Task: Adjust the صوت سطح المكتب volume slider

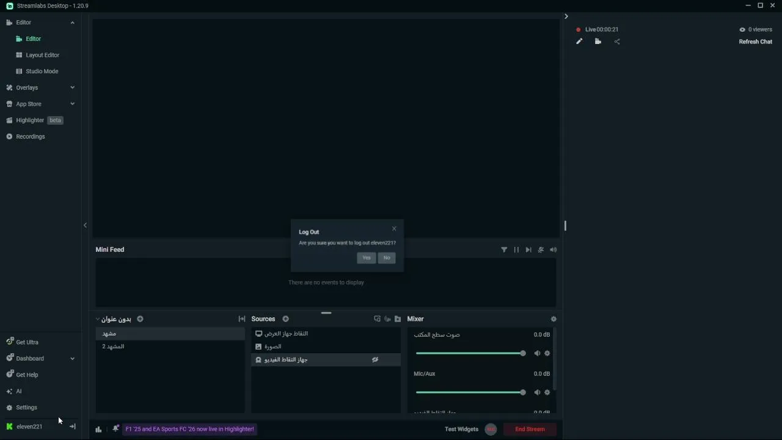Action: point(470,353)
